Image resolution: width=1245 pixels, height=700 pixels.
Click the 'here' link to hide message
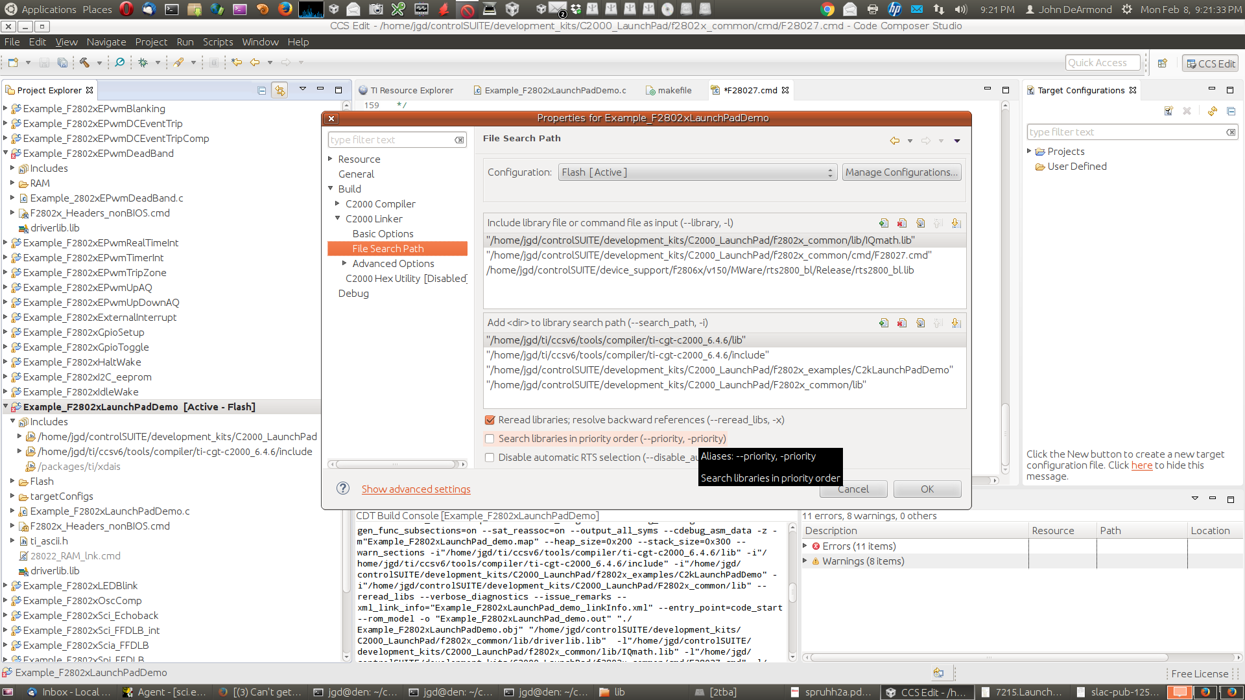click(1142, 465)
